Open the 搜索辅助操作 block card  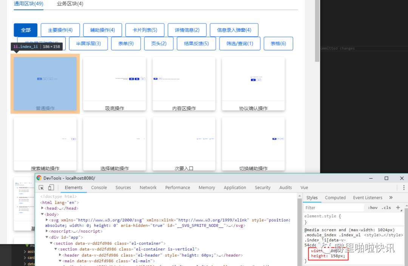[x=45, y=144]
